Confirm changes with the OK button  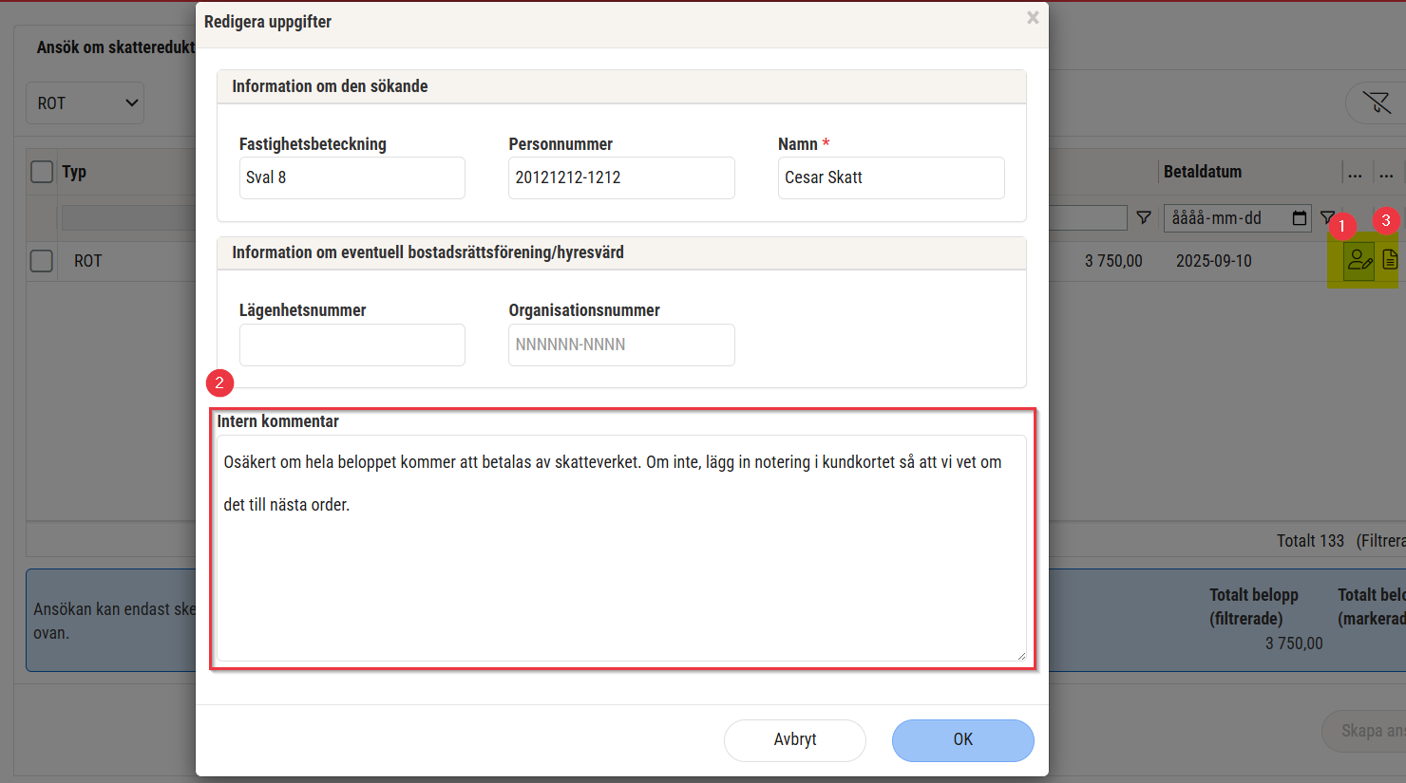[962, 739]
